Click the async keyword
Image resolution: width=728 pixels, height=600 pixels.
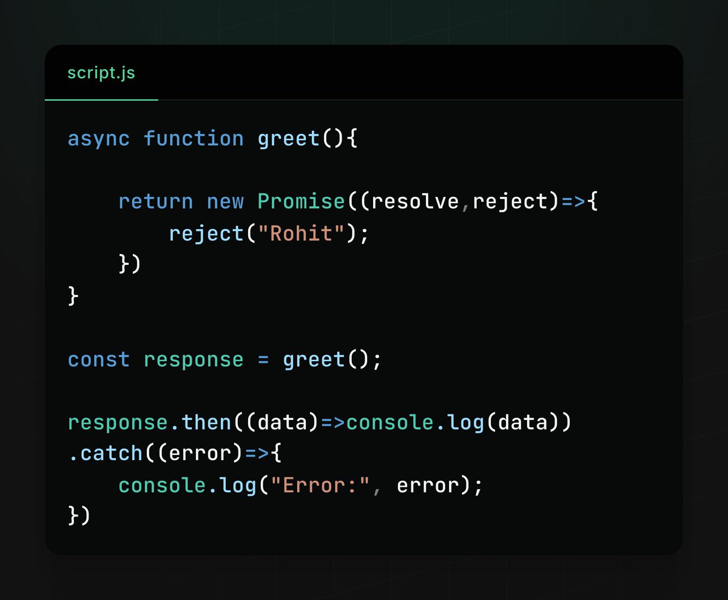point(98,138)
